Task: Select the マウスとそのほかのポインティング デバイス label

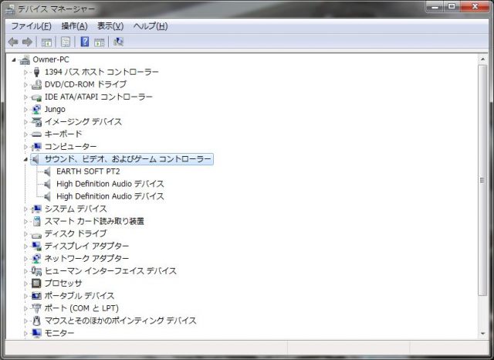Action: coord(120,321)
